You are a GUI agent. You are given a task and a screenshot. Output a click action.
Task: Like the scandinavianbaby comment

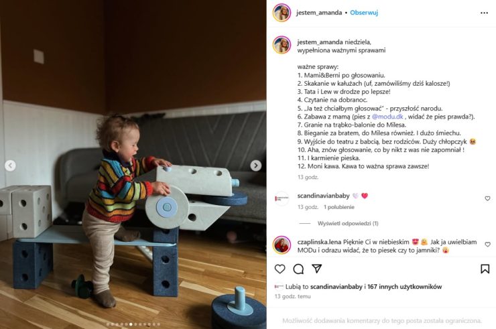487,198
